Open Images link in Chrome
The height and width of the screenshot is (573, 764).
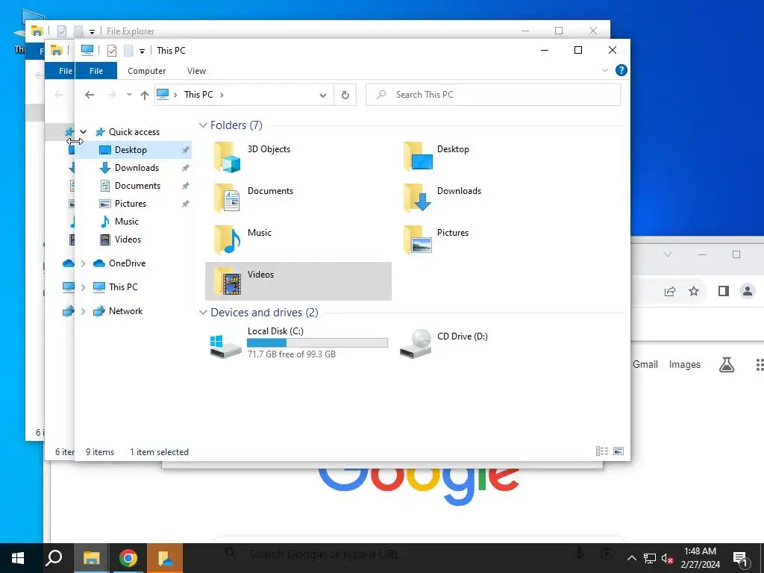tap(685, 364)
